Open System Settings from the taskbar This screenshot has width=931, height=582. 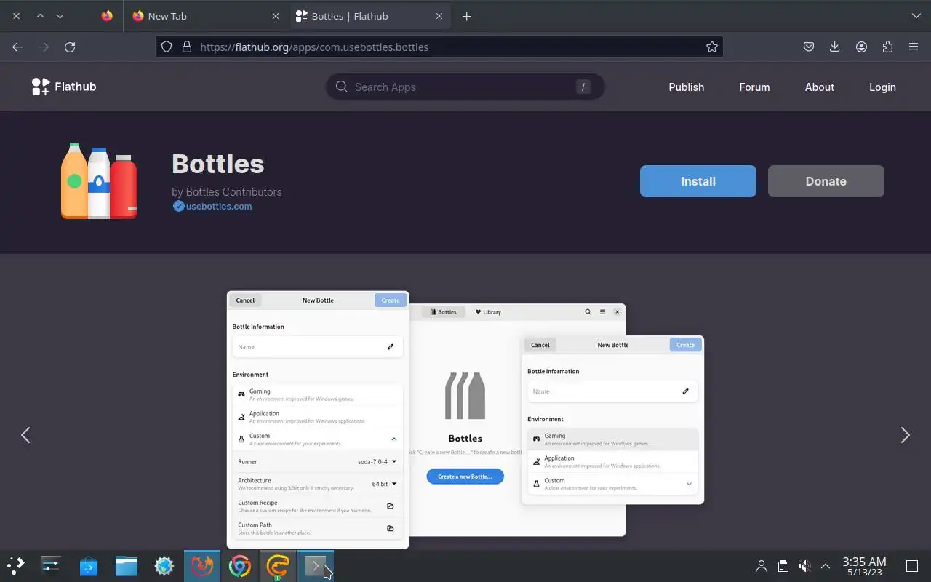coord(51,565)
